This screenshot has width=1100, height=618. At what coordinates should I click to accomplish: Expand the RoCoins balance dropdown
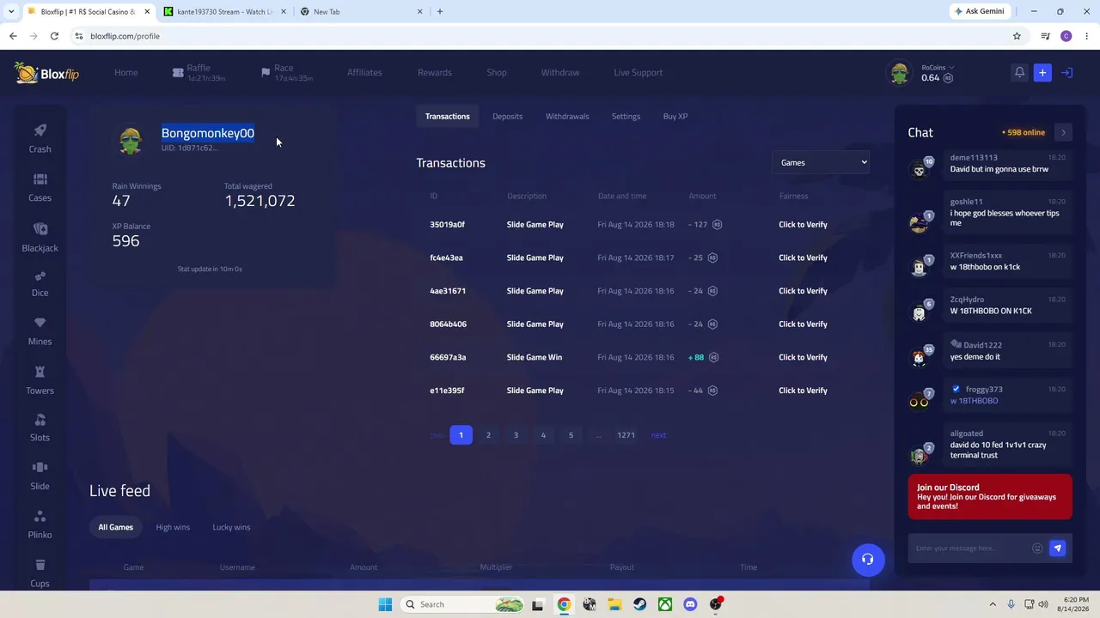tap(938, 68)
